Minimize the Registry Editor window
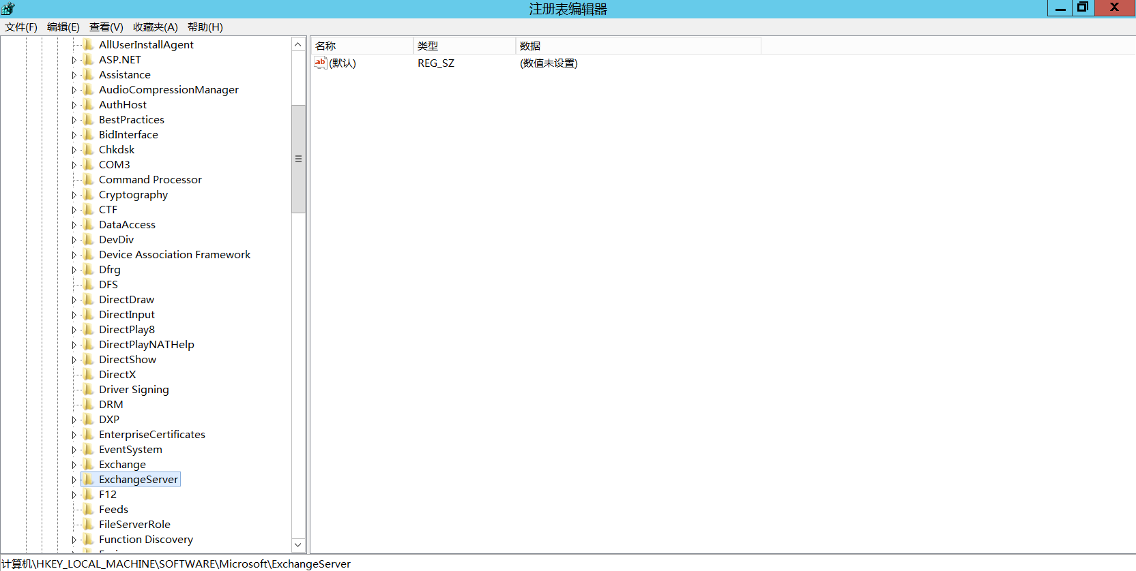Image resolution: width=1136 pixels, height=571 pixels. (x=1060, y=7)
